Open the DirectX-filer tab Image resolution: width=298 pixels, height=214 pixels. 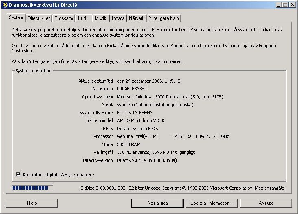pos(39,18)
